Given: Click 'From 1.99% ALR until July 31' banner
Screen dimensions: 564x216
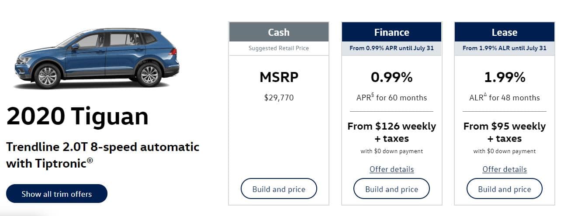Looking at the screenshot, I should (505, 48).
